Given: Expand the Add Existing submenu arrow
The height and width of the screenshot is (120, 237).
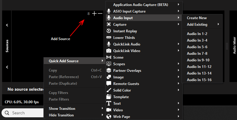Looking at the screenshot, I should 218,24.
